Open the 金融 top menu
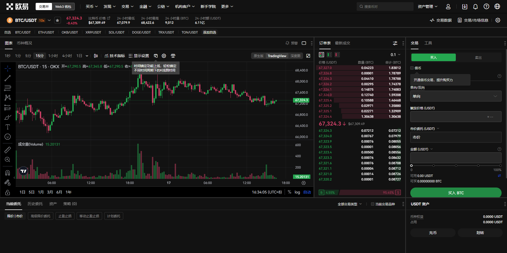Viewport: 507px width, 253px height. click(x=145, y=6)
